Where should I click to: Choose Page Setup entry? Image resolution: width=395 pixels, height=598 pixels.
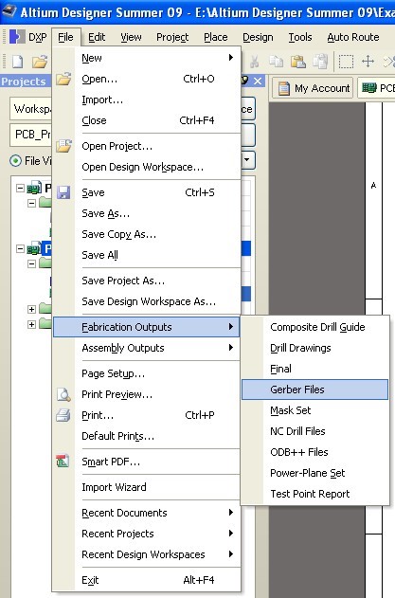(x=147, y=373)
